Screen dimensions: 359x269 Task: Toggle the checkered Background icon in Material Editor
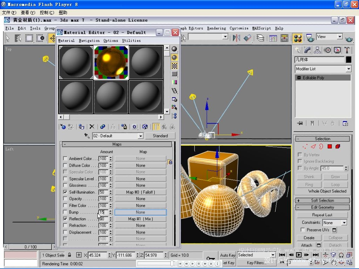pos(174,66)
